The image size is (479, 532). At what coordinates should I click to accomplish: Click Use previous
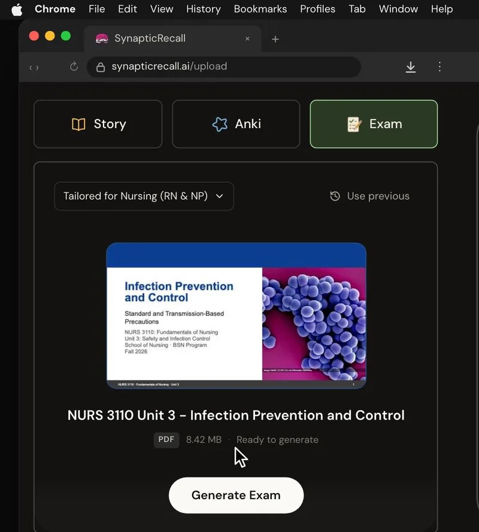coord(369,196)
